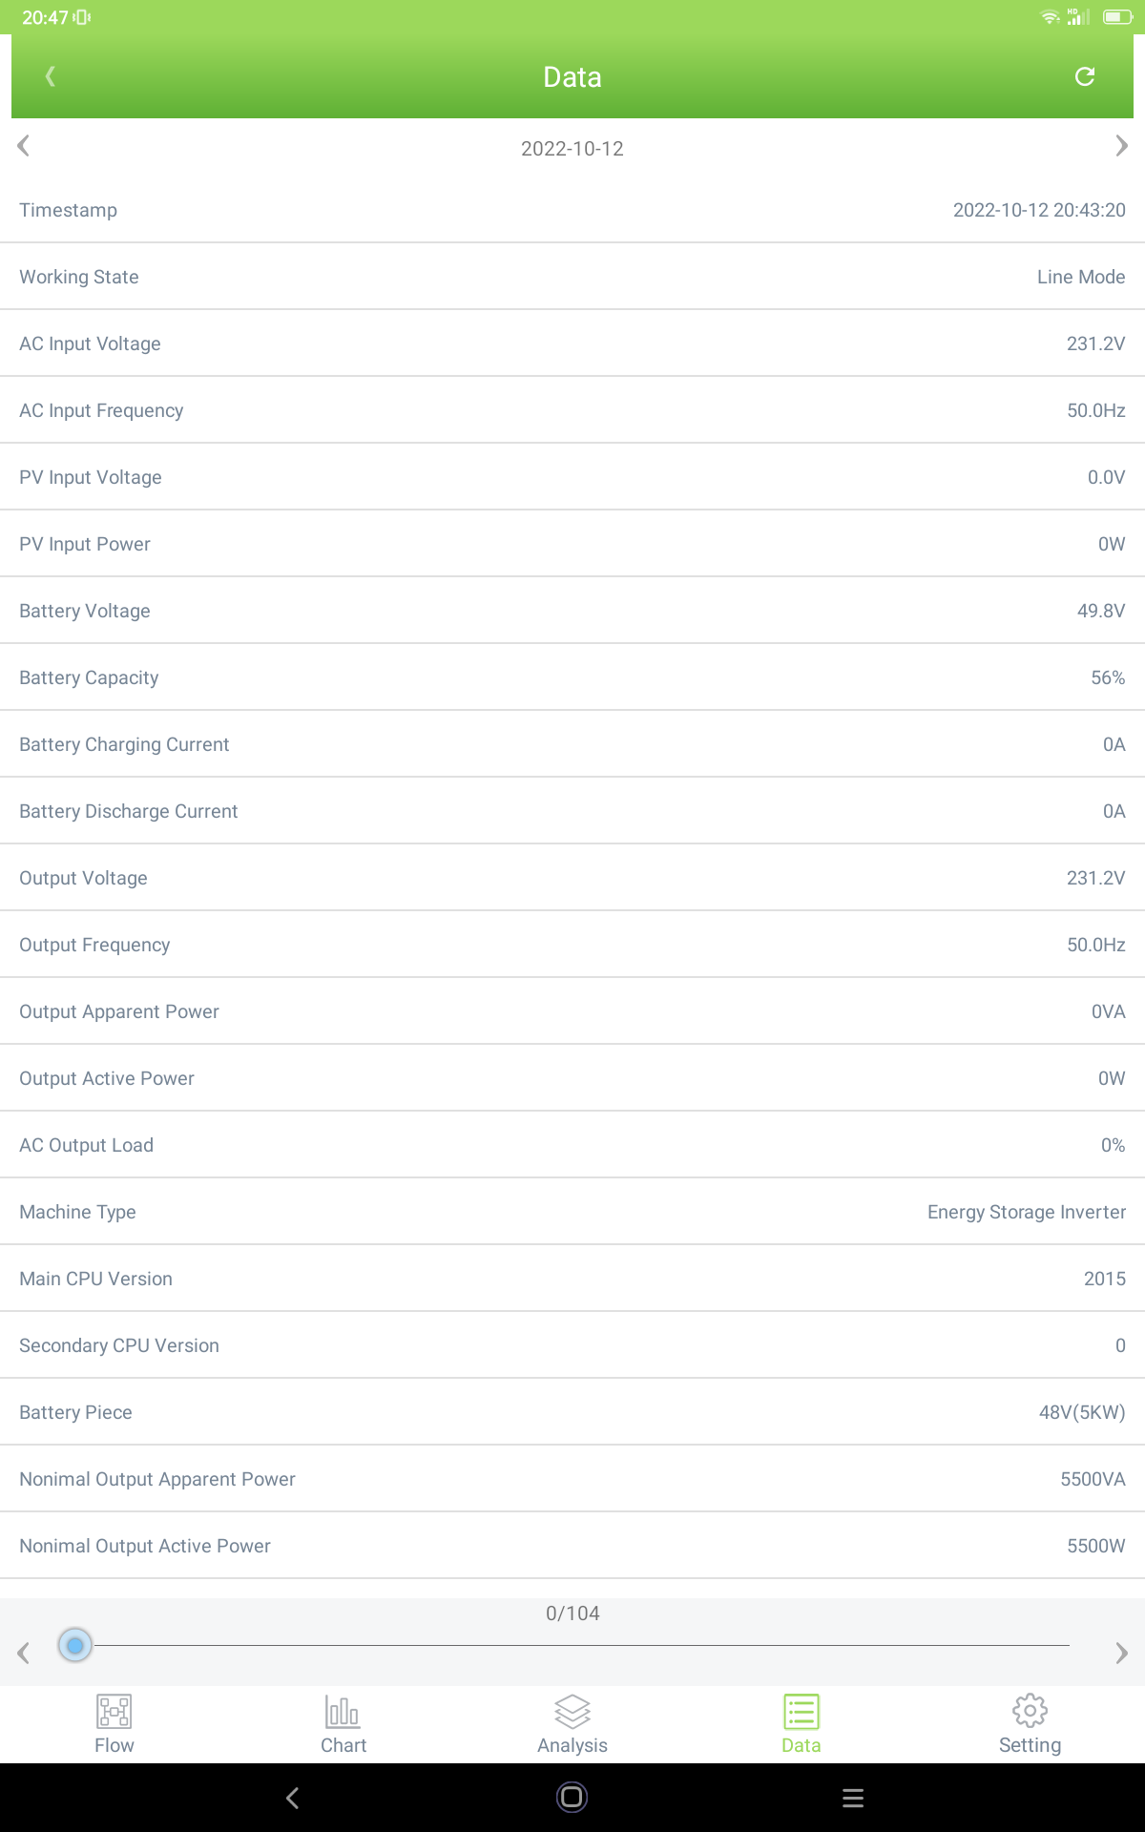The image size is (1145, 1832).
Task: Step to previous record arrow
Action: [24, 1653]
